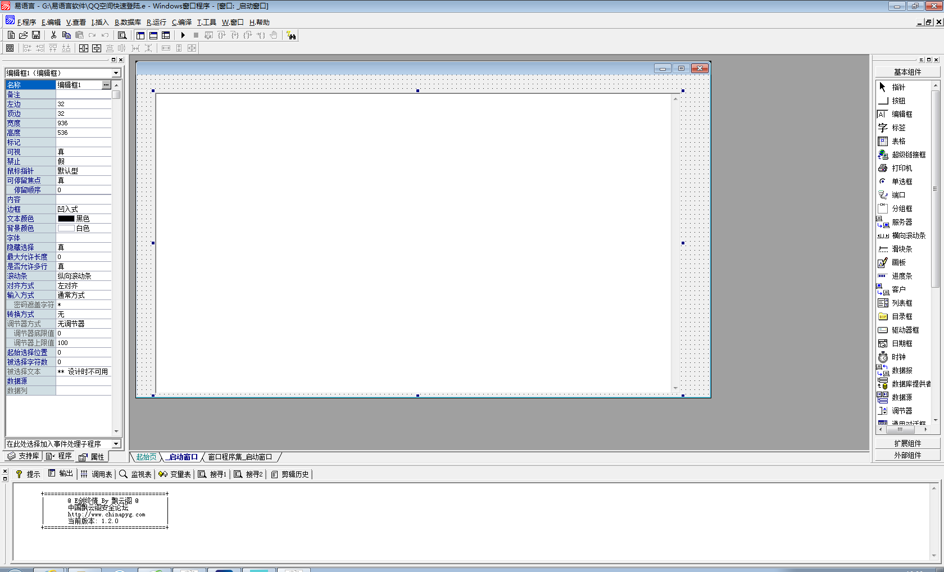Click the binoculars help search icon
This screenshot has width=944, height=572.
[x=291, y=35]
